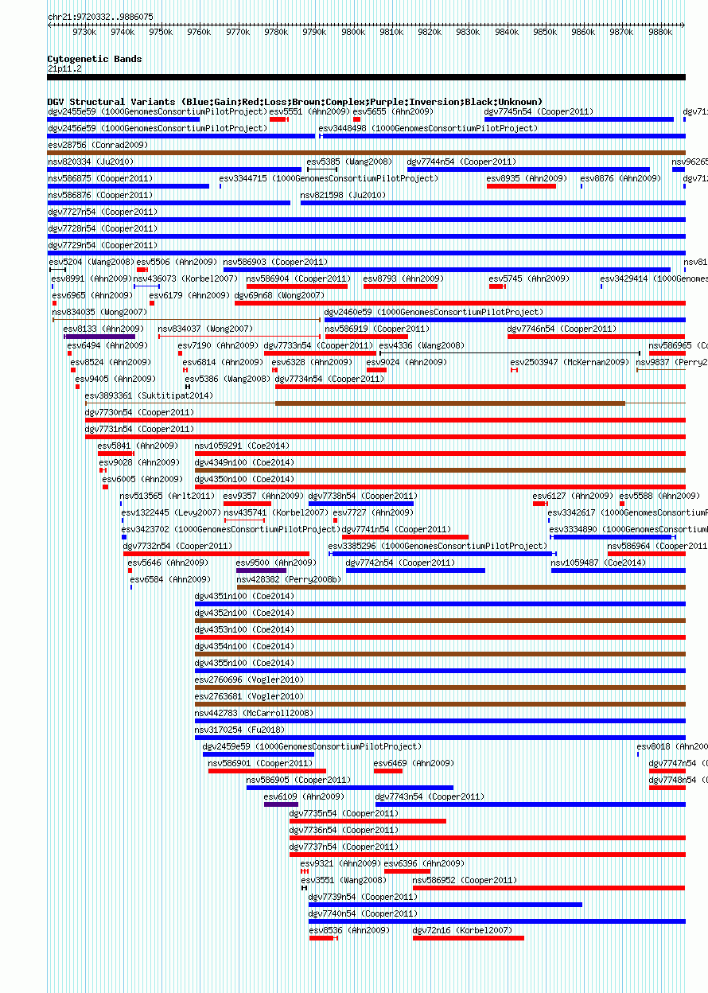Select the dgv7742n54 (Cooper2011) label

[x=400, y=563]
